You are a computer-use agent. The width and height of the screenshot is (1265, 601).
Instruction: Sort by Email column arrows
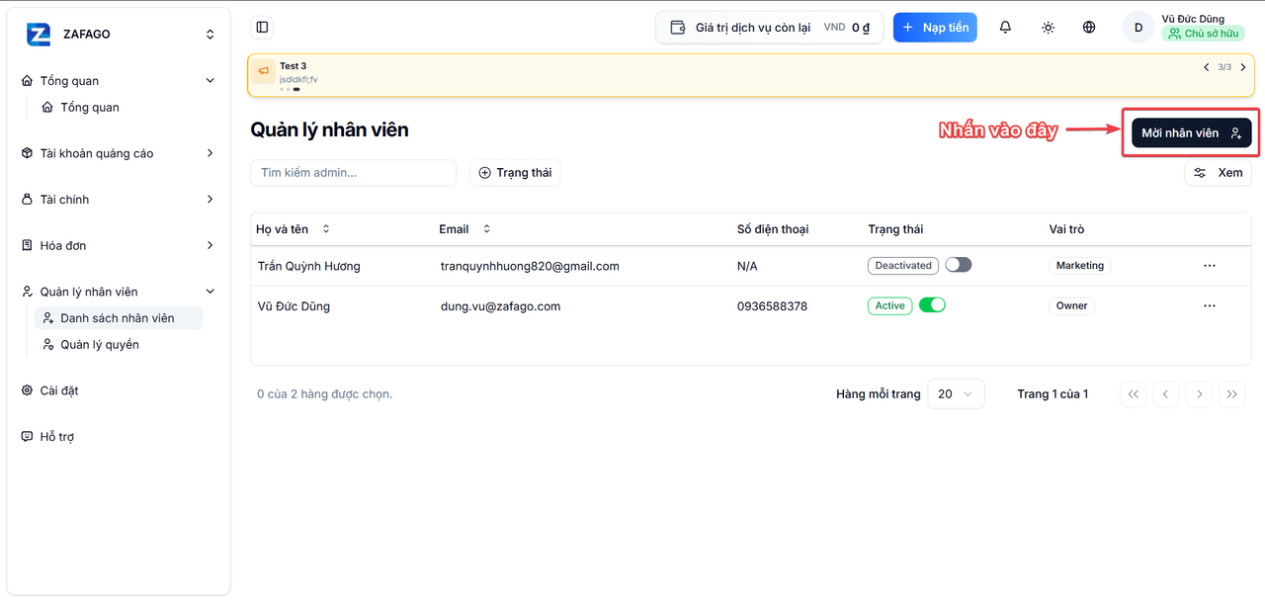click(486, 229)
